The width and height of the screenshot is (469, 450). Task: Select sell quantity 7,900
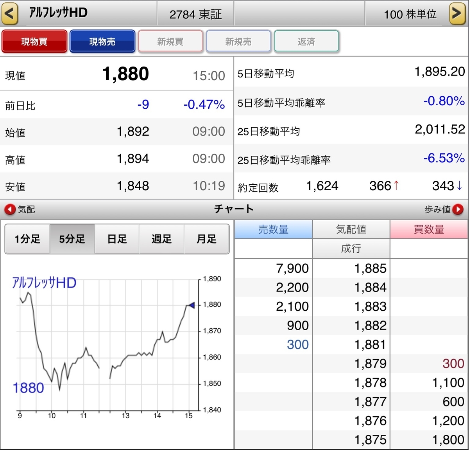(292, 268)
